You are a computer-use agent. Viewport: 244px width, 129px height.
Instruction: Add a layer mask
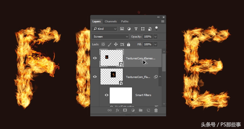[x=125, y=110]
